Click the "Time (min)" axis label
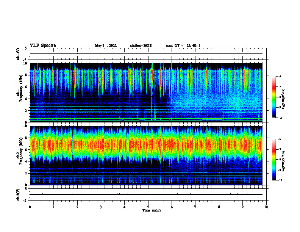 pyautogui.click(x=152, y=210)
